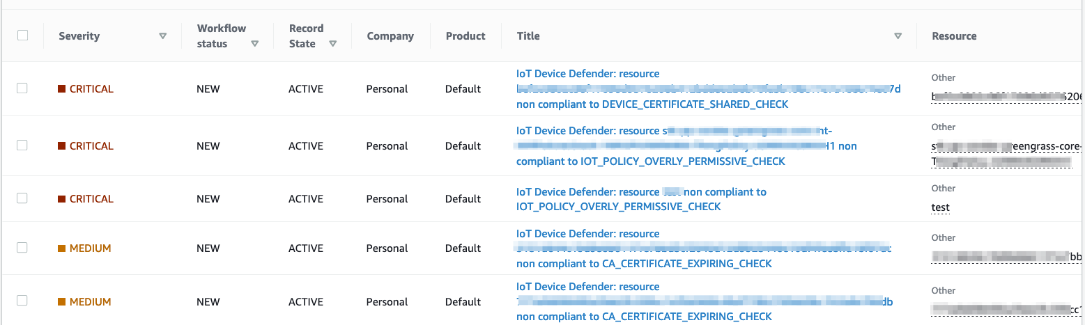Select the first MEDIUM severity row's checkbox

tap(22, 248)
